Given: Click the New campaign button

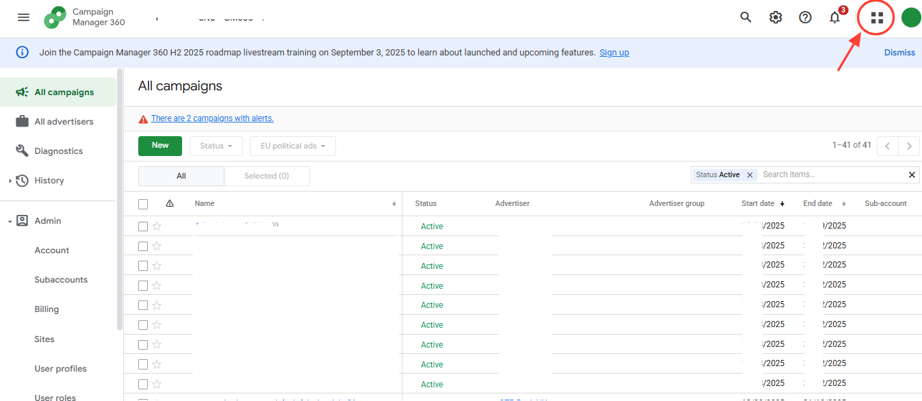Looking at the screenshot, I should (159, 146).
